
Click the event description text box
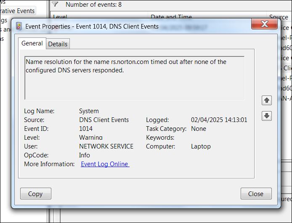point(135,78)
